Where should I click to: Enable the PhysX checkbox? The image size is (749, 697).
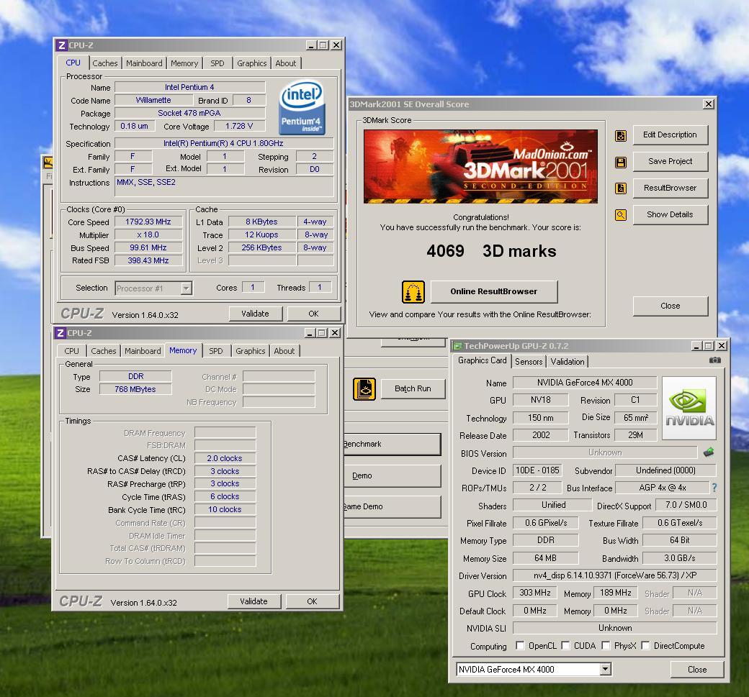pos(606,645)
